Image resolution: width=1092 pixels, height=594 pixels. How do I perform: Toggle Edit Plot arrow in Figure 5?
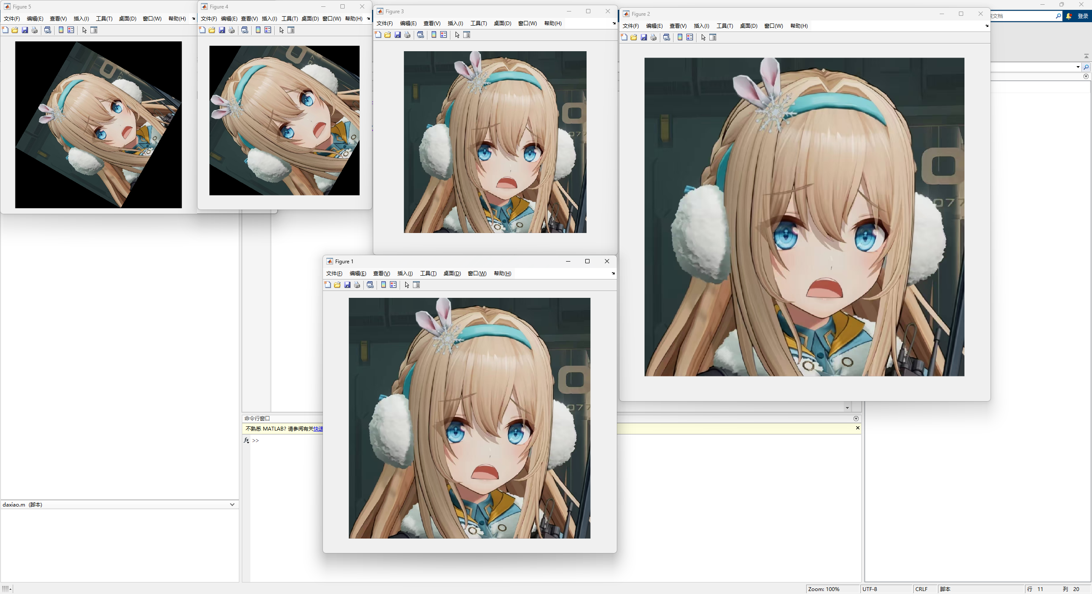[x=84, y=30]
